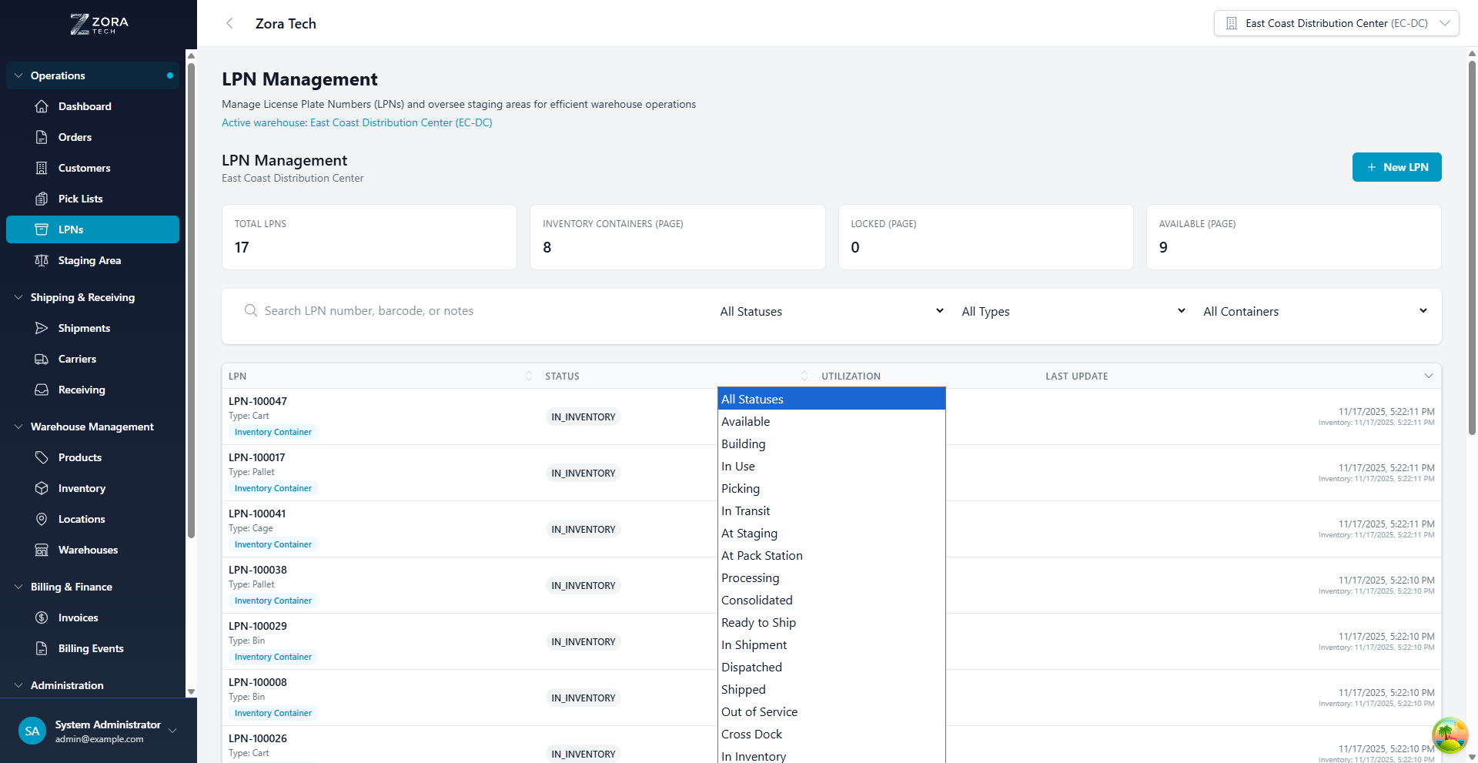This screenshot has height=763, width=1478.
Task: Click the New LPN button
Action: 1396,167
